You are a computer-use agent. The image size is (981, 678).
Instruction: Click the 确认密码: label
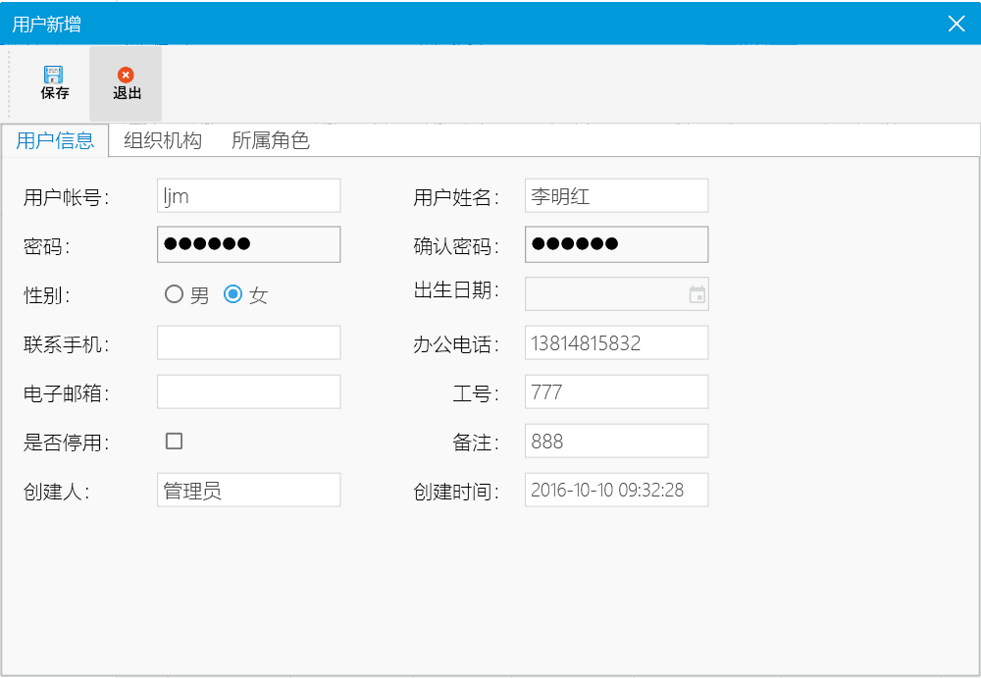click(x=457, y=246)
